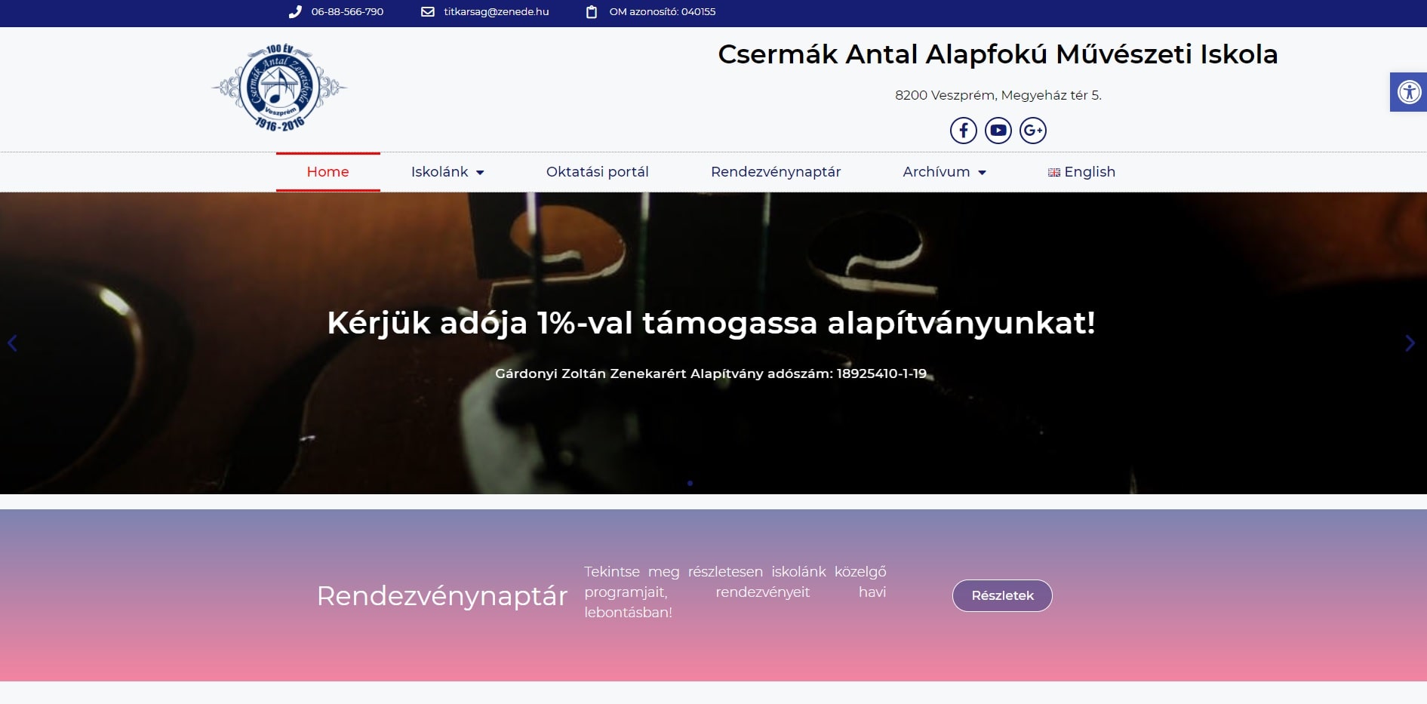Expand the Iskolánk dropdown arrow
The image size is (1427, 704).
(x=480, y=173)
